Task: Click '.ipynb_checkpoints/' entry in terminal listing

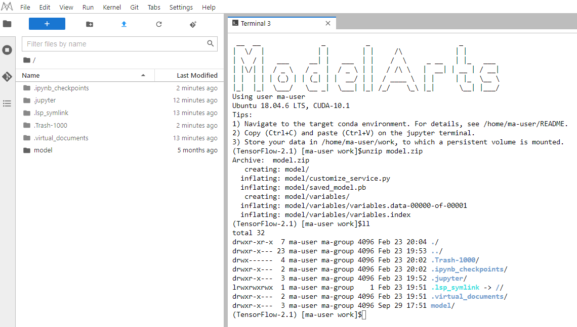Action: pos(469,269)
